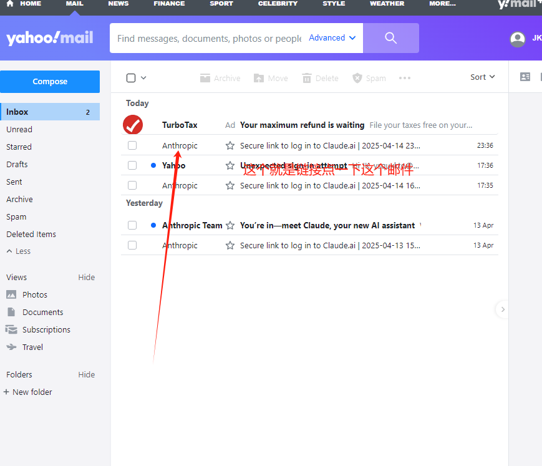Click the Archive toolbar icon
This screenshot has width=542, height=466.
205,78
